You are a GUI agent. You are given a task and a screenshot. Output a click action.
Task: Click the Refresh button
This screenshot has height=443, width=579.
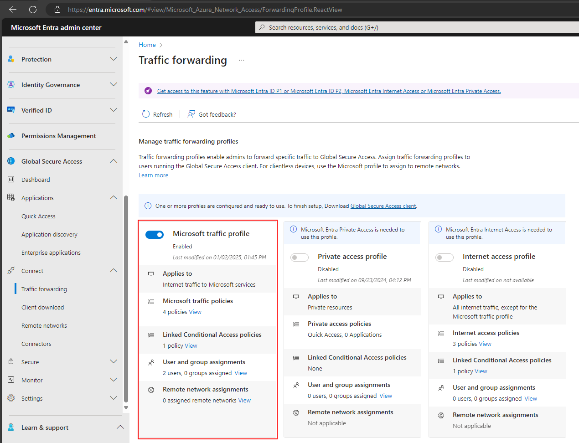pyautogui.click(x=157, y=114)
